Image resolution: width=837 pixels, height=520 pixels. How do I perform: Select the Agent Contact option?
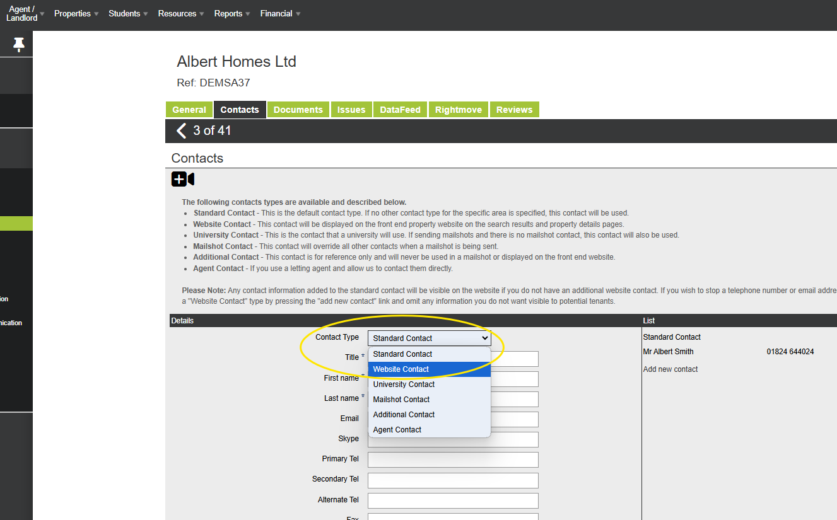pos(429,430)
